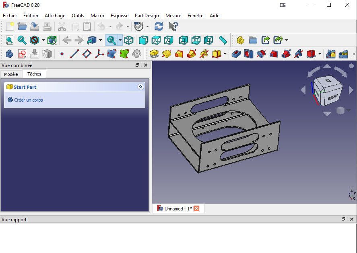Open the Part Design menu

click(x=147, y=16)
